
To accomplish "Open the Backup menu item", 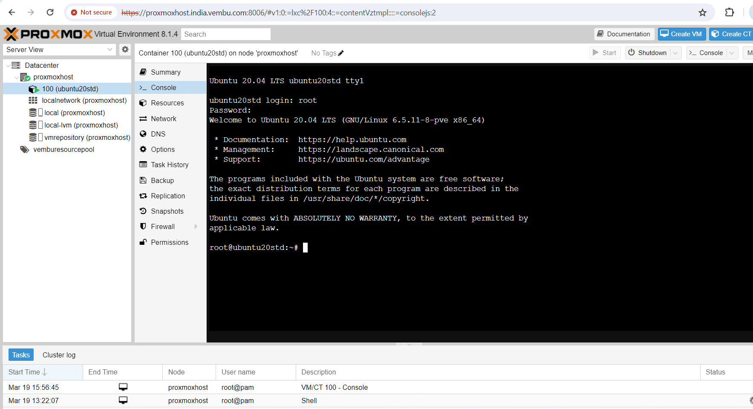I will [x=170, y=180].
